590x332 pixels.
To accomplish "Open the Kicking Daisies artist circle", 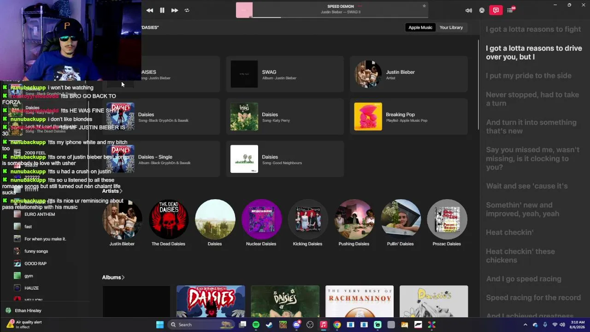I will [x=307, y=219].
